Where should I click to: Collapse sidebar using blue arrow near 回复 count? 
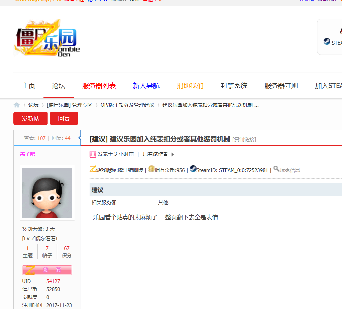point(80,138)
